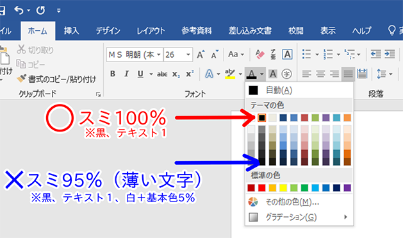This screenshot has height=238, width=403.
Task: Switch to the 校閲 tab
Action: coord(295,31)
